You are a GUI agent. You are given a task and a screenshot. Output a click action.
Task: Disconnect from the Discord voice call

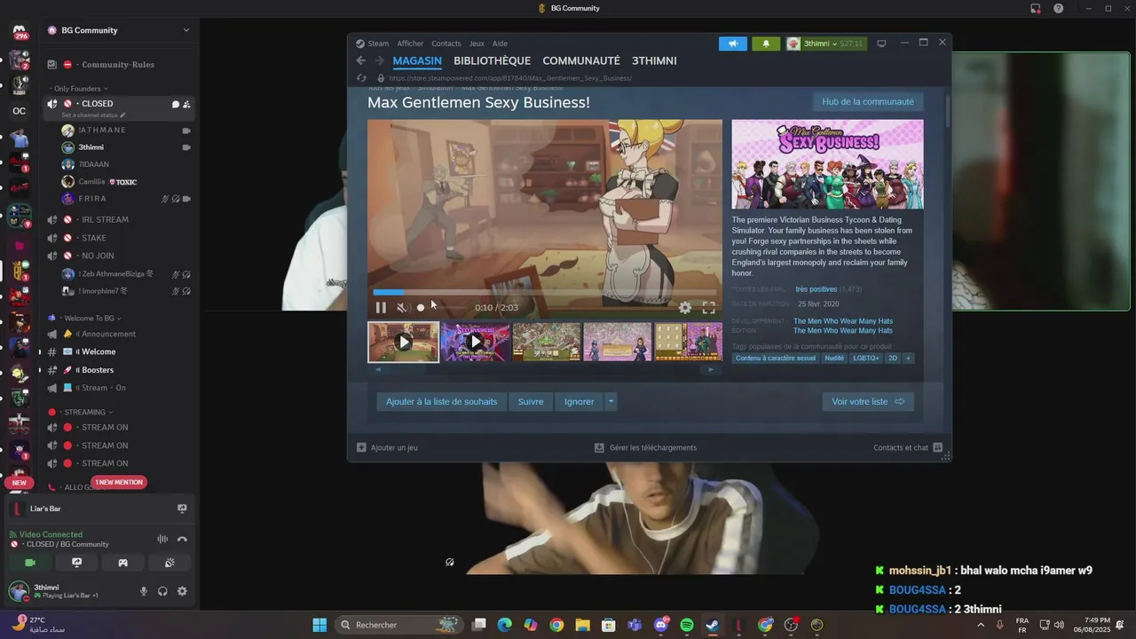click(x=182, y=539)
